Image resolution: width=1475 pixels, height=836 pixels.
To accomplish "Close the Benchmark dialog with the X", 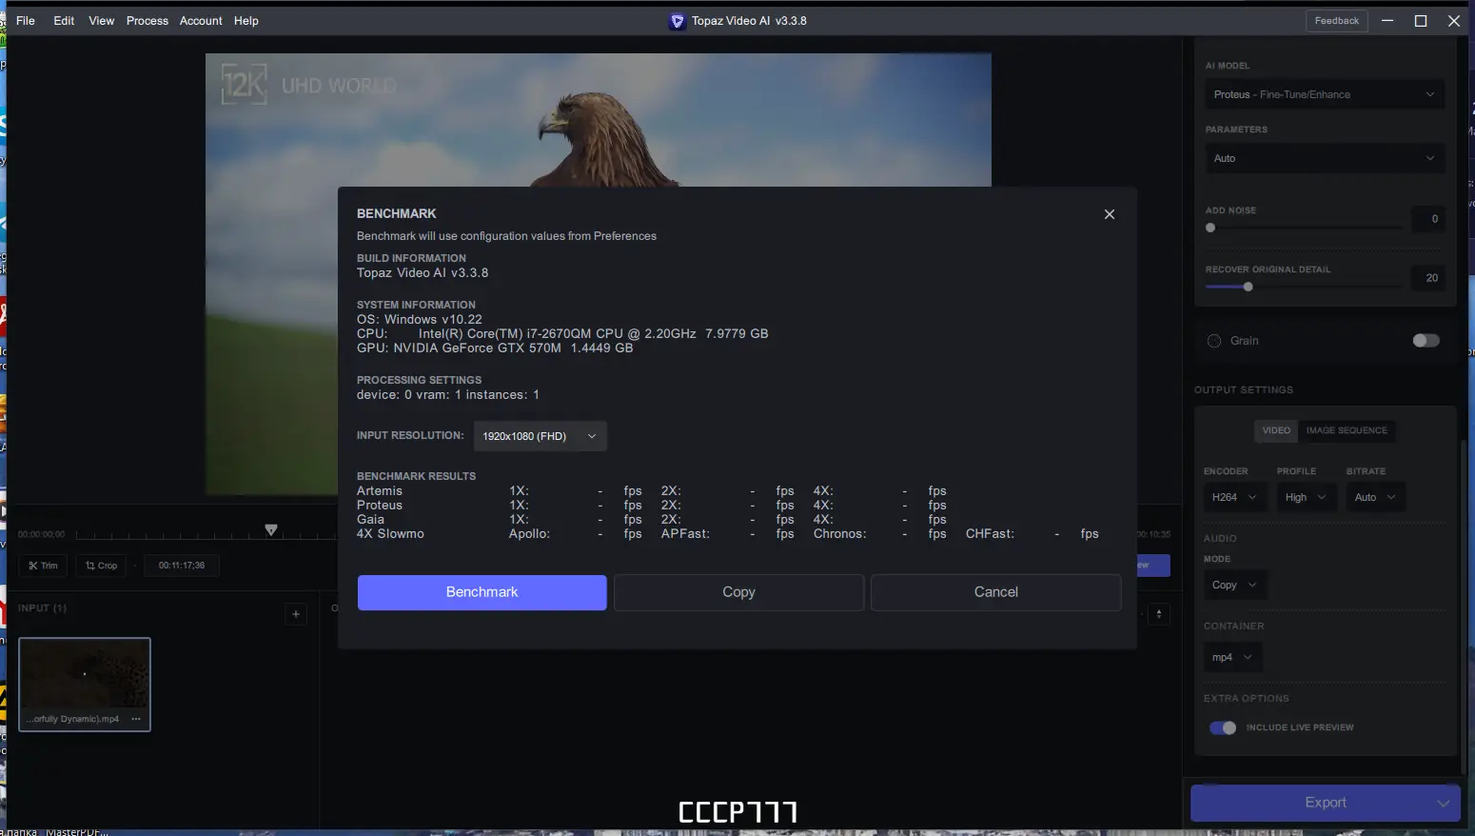I will pyautogui.click(x=1109, y=214).
